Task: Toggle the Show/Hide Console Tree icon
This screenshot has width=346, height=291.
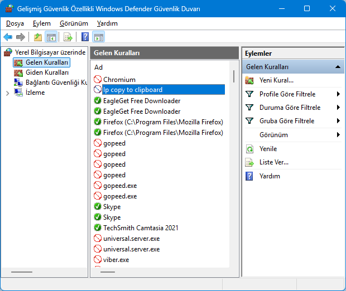Action: tap(51, 37)
